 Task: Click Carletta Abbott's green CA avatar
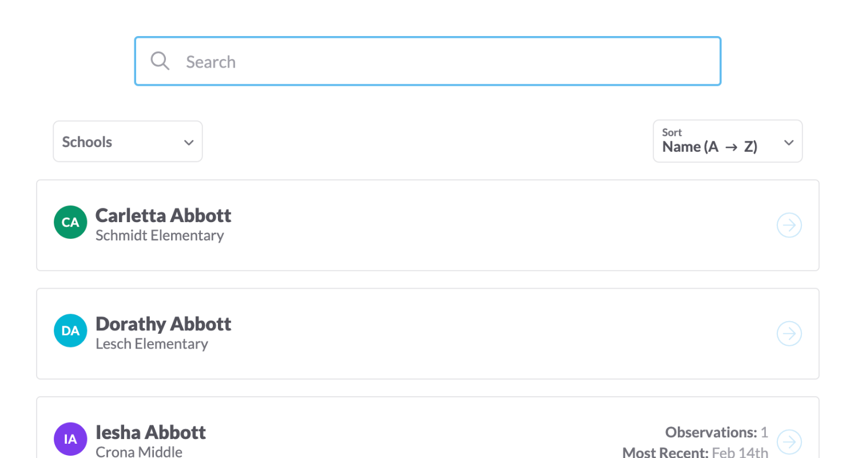(x=70, y=222)
